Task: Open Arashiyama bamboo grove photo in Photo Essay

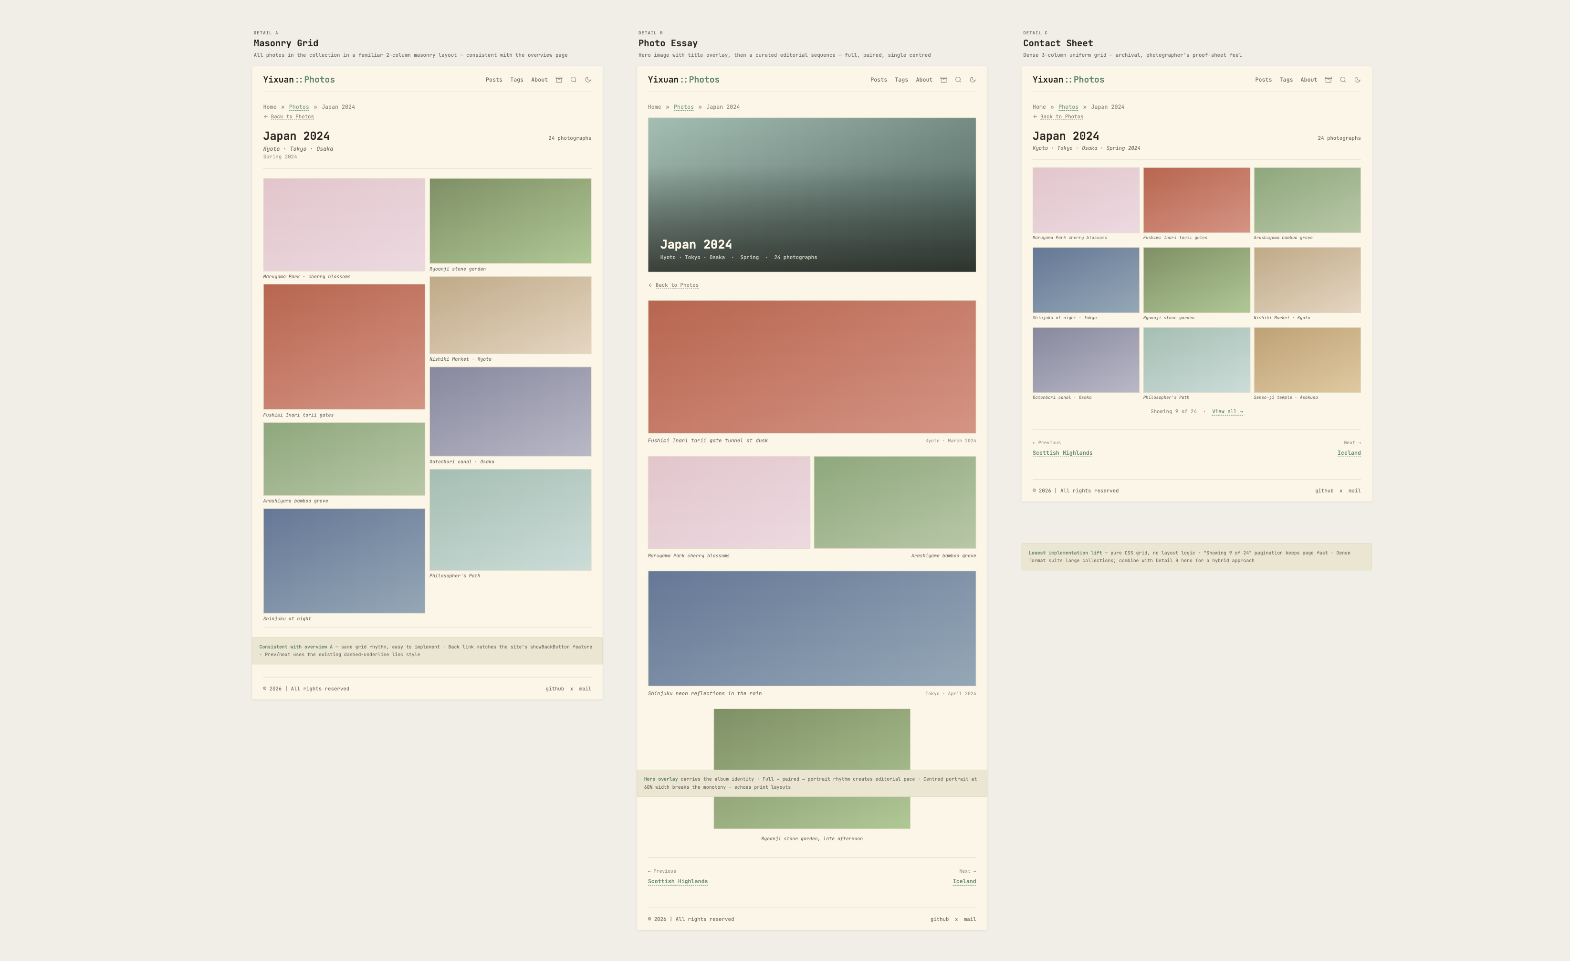Action: point(895,502)
